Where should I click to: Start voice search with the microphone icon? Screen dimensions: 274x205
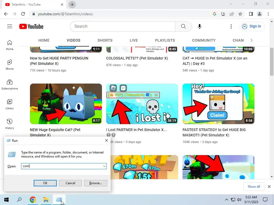coord(199,26)
